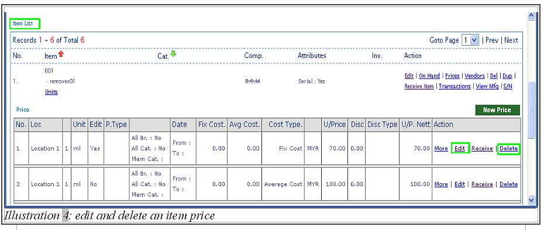The image size is (544, 230).
Task: Click Receive in price row 1
Action: (482, 149)
